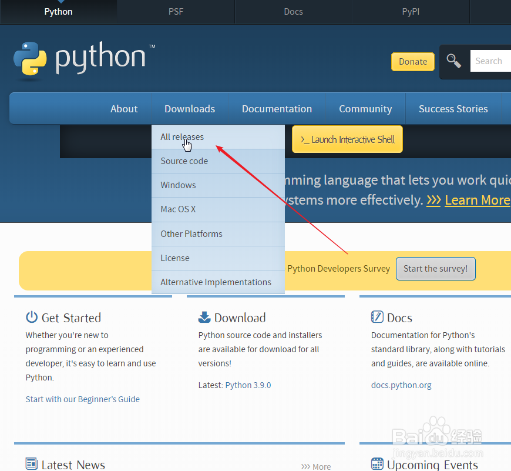Open the Python top-bar tab
The image size is (511, 471).
[58, 12]
